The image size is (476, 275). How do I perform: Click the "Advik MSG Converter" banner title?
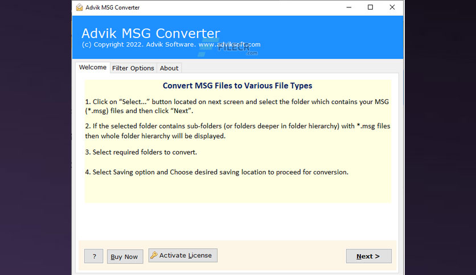coord(150,34)
